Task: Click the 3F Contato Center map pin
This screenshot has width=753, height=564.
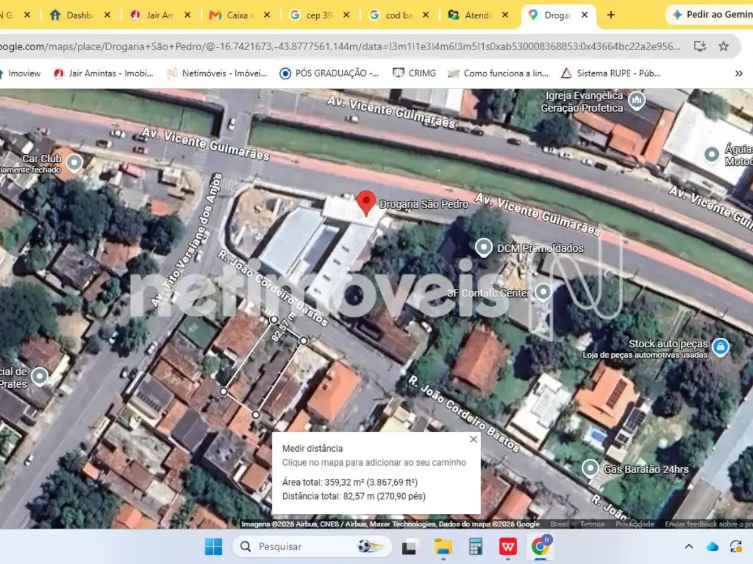Action: (543, 291)
